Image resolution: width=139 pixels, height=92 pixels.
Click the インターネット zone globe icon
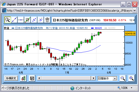click(72, 88)
